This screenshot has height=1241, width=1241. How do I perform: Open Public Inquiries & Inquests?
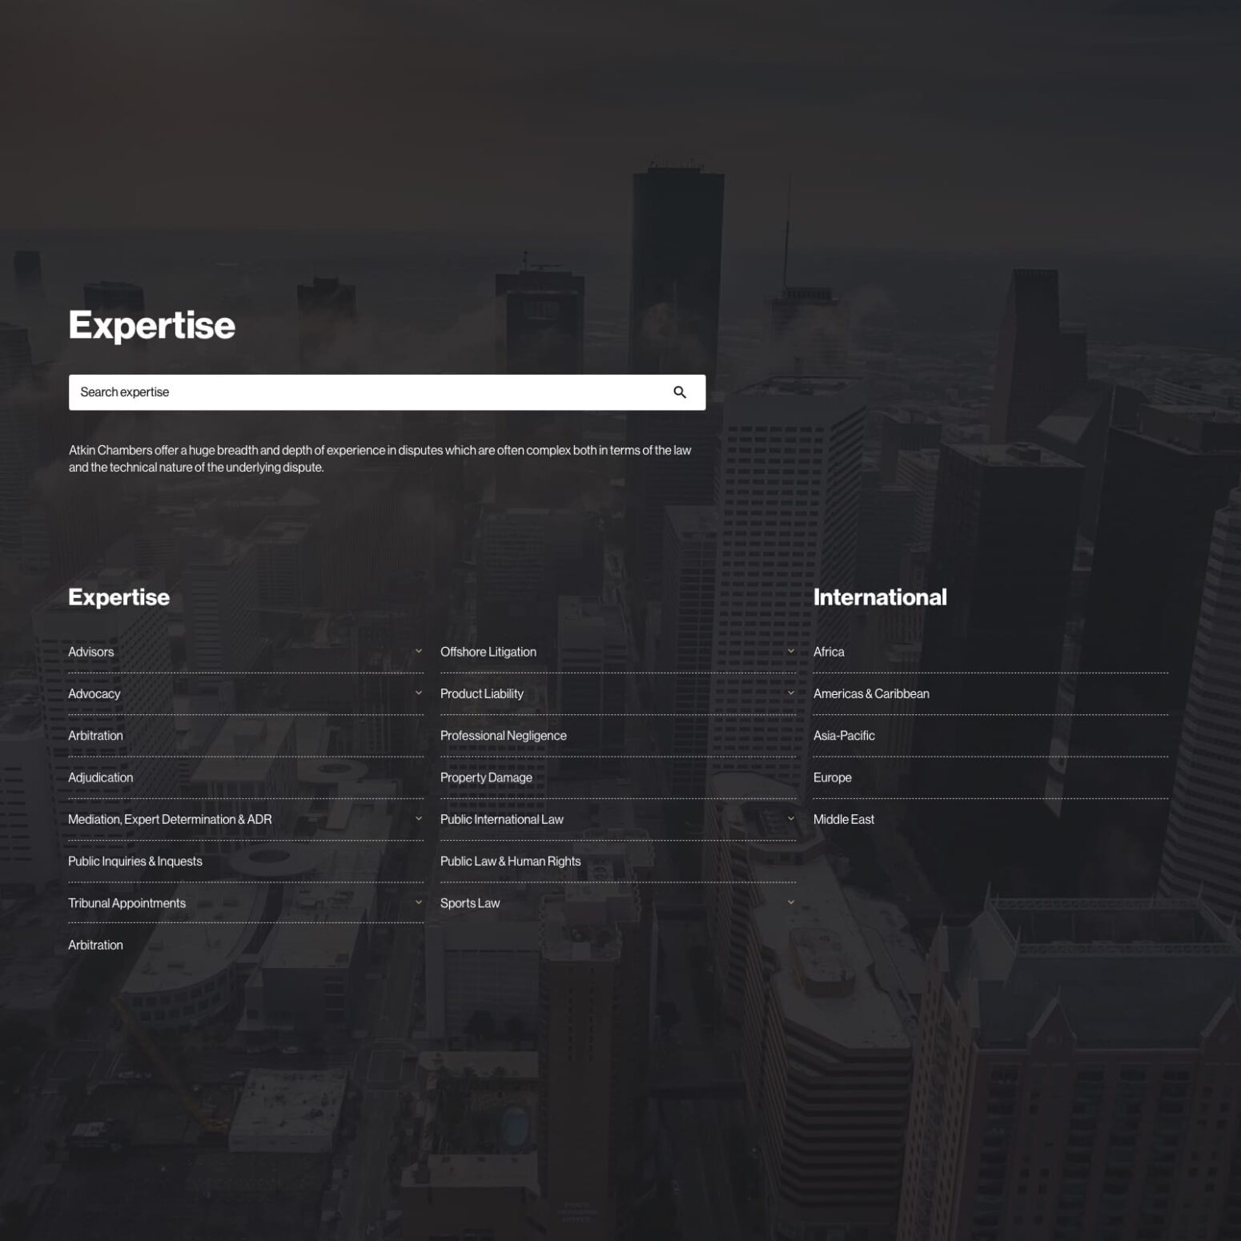[135, 861]
